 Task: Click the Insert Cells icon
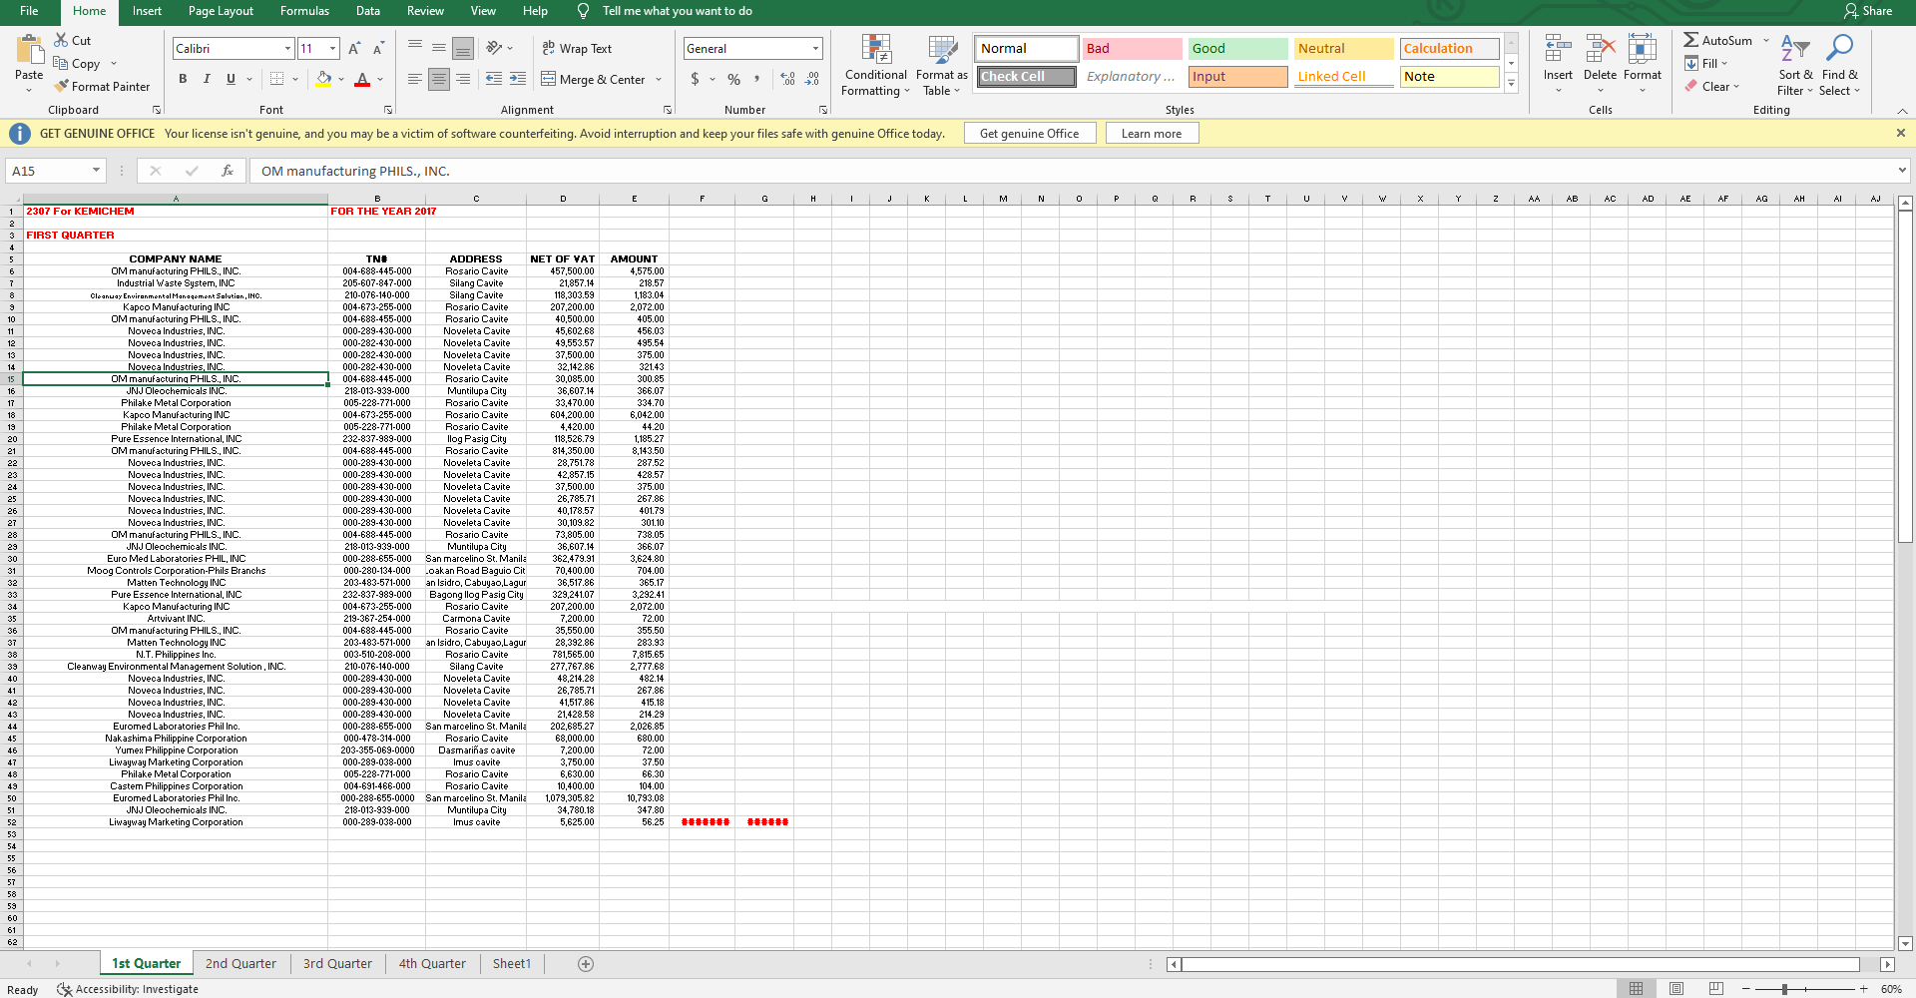click(x=1558, y=48)
